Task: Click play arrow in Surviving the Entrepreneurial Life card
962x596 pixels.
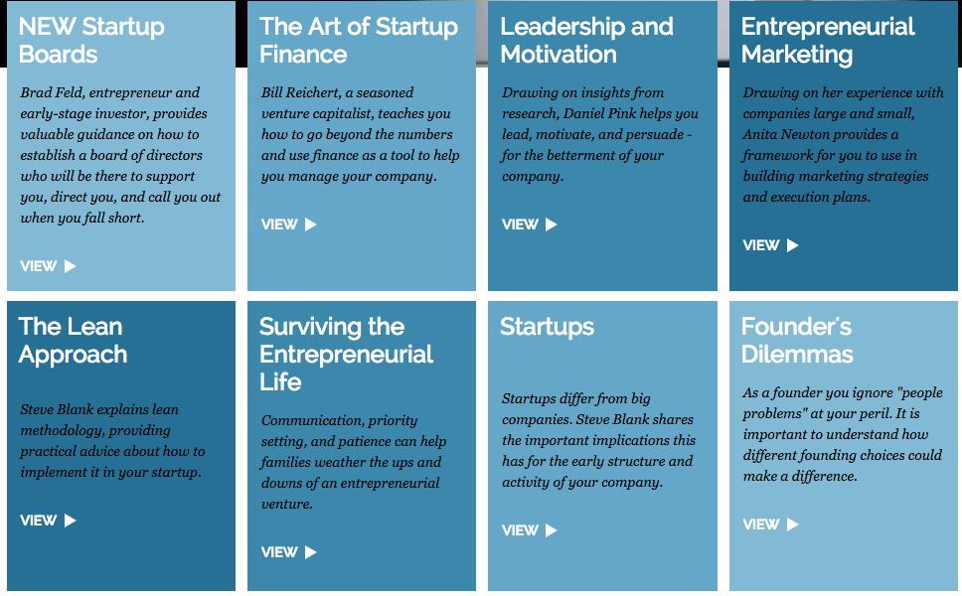Action: (311, 552)
